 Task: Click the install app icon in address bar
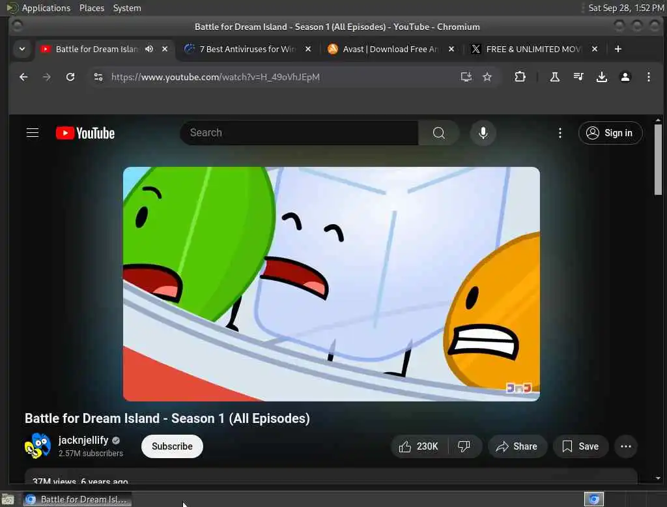tap(466, 77)
